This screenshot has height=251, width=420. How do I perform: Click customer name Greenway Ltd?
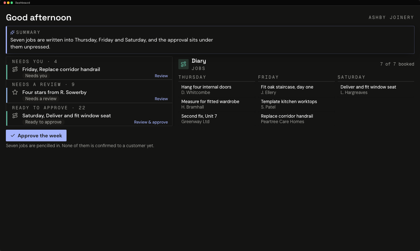195,122
